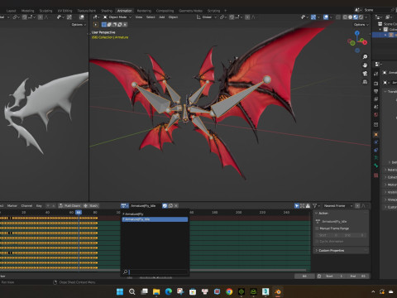Switch to rendered viewport shading
Screen dimensions: 397x298
(361, 17)
